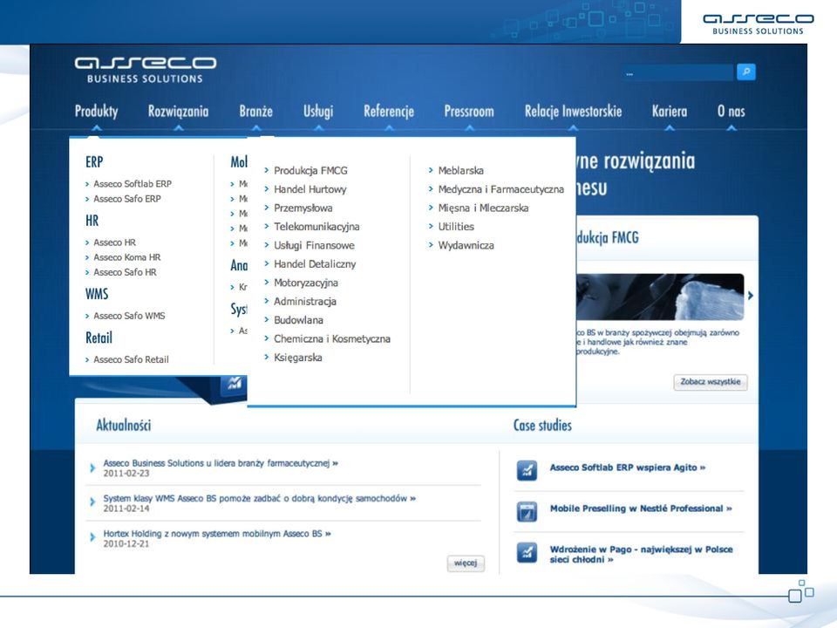
Task: Open the Referencje menu
Action: coord(389,111)
